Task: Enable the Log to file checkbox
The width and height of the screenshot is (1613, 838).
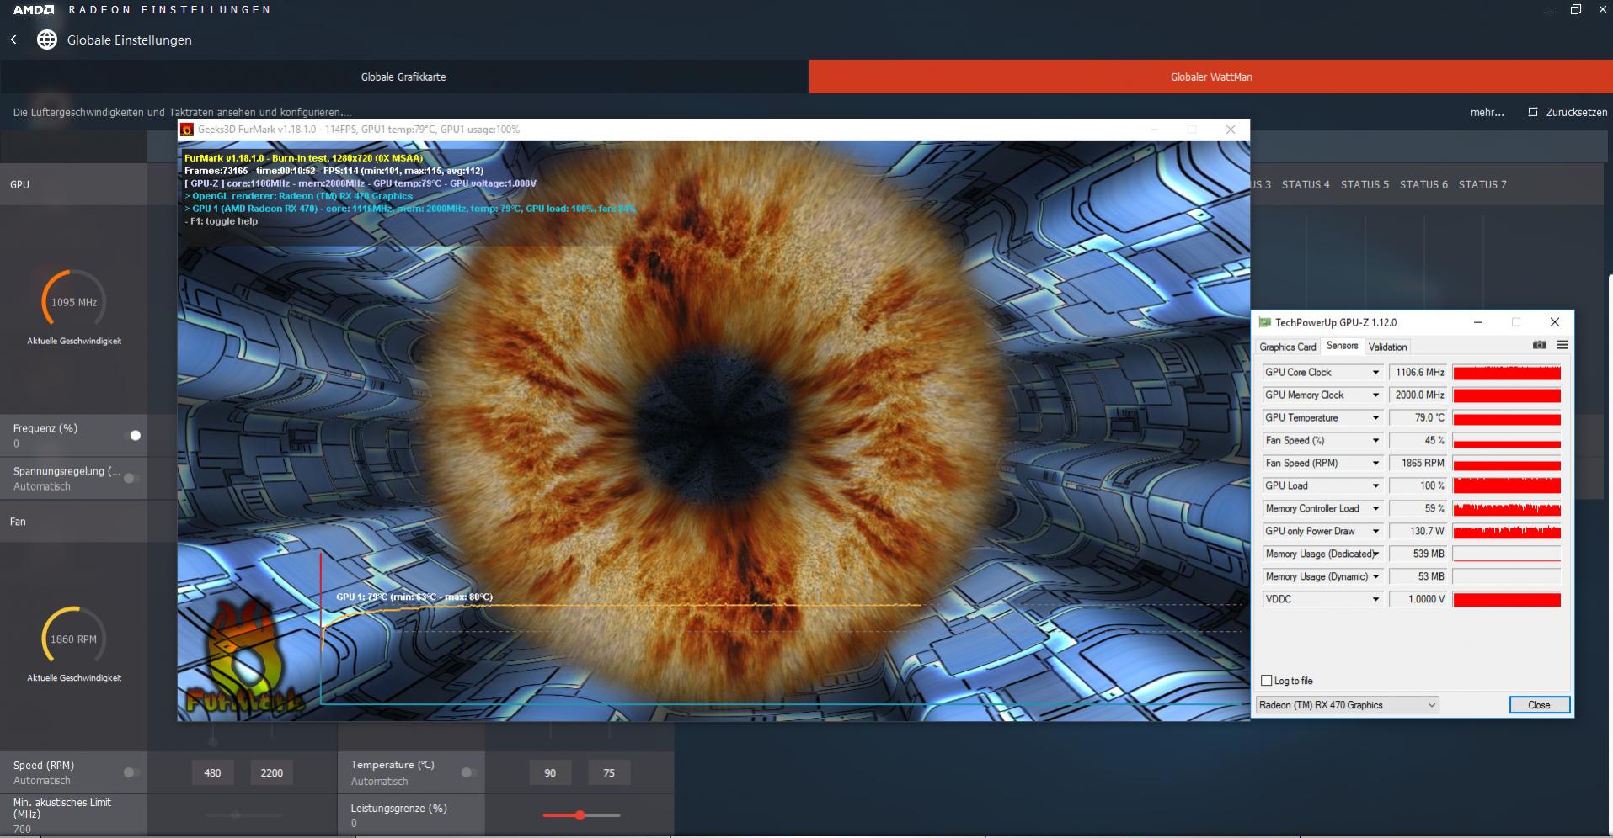Action: (1267, 681)
